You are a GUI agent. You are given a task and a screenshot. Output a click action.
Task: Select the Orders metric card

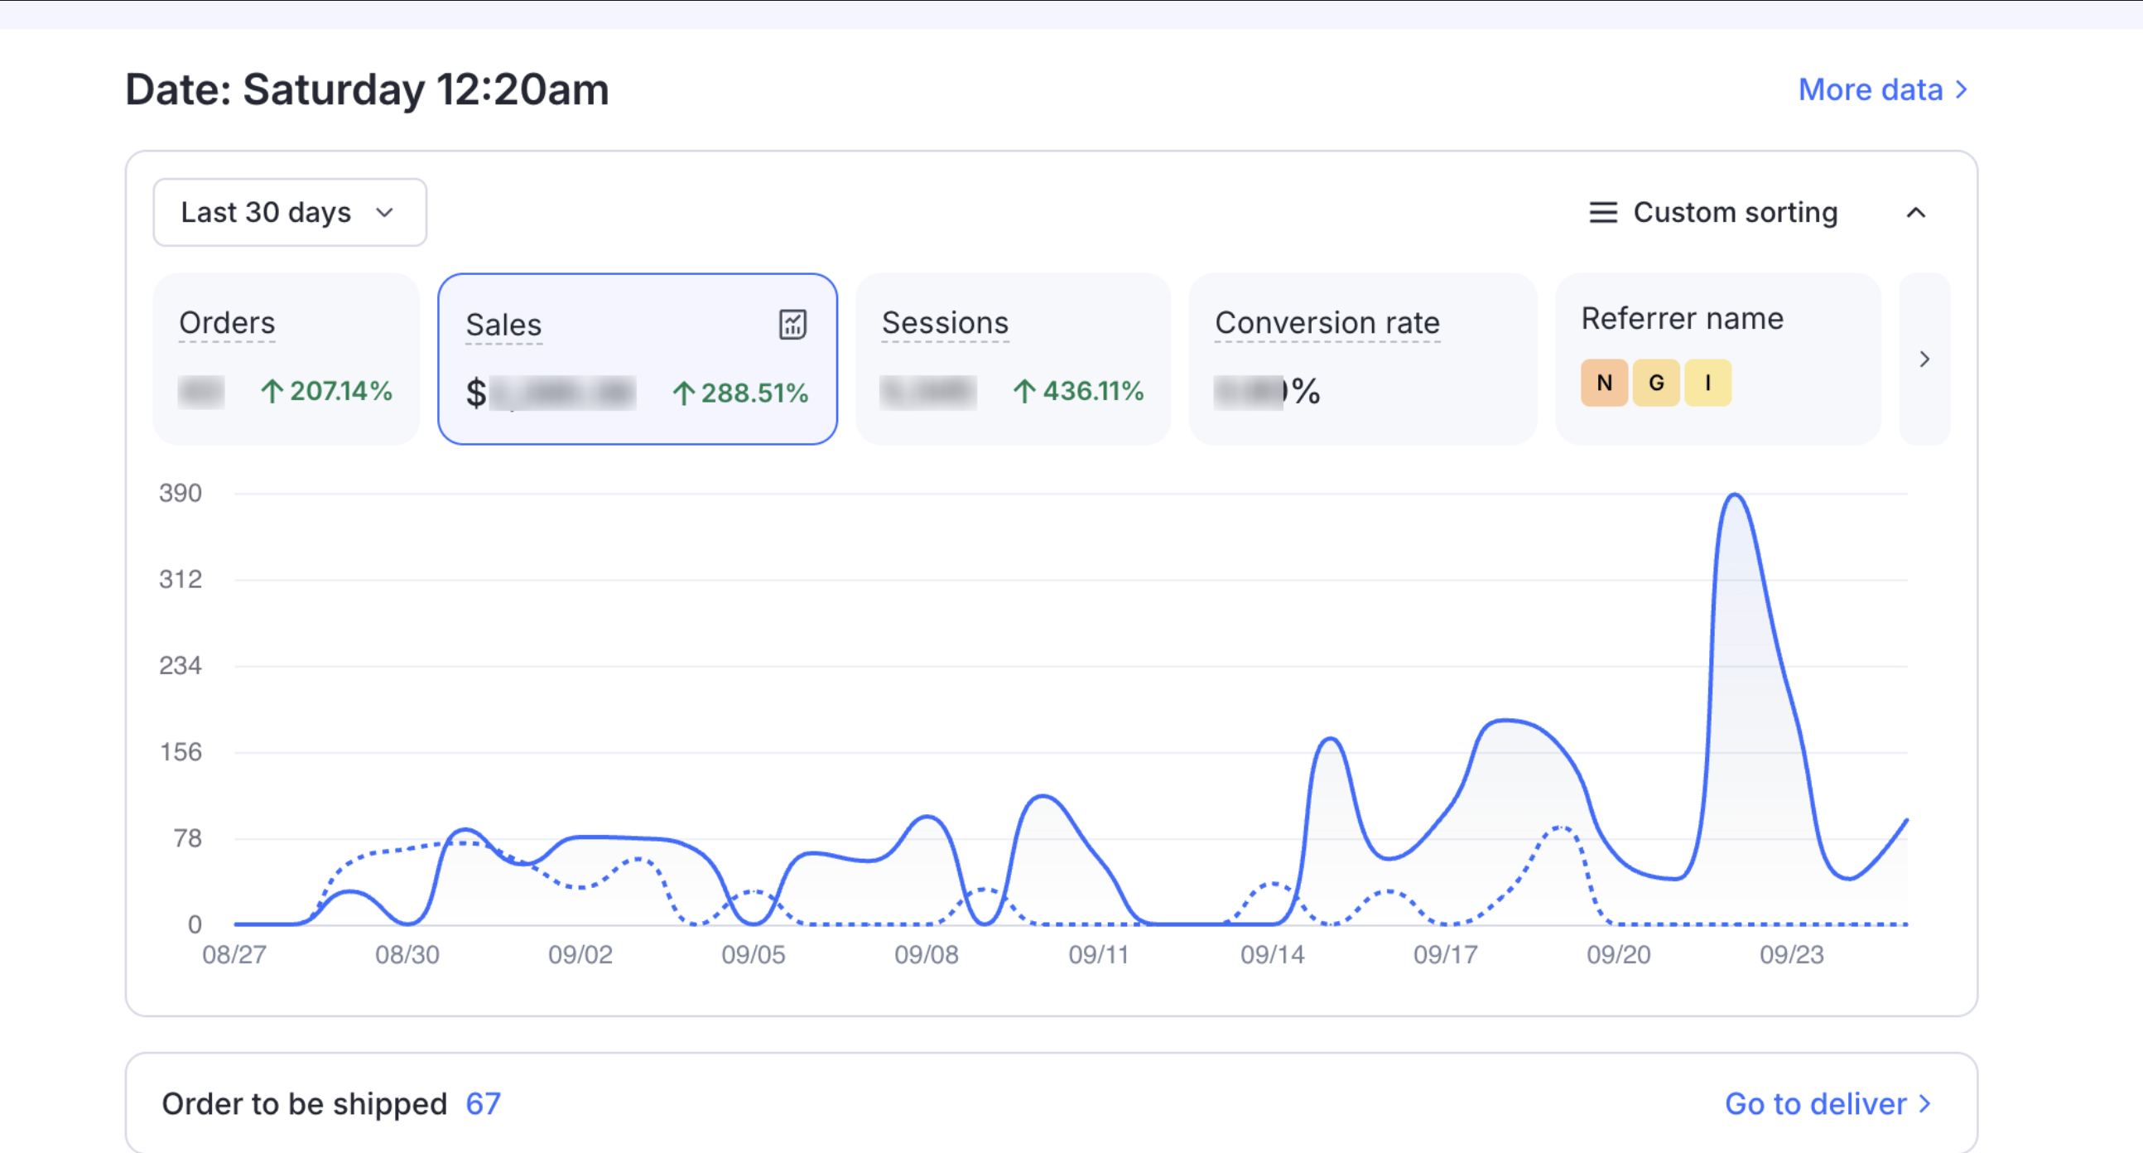tap(287, 359)
